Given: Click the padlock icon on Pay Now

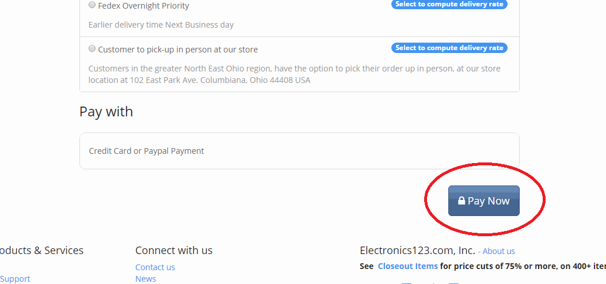Looking at the screenshot, I should 462,200.
